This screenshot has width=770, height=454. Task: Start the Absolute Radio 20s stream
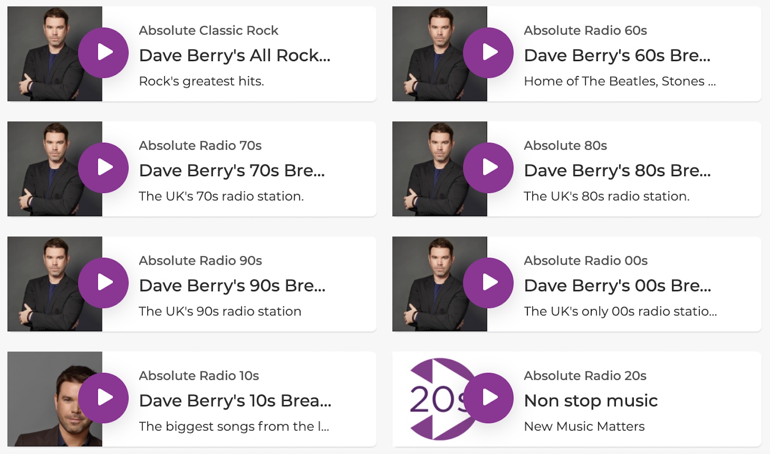[488, 397]
